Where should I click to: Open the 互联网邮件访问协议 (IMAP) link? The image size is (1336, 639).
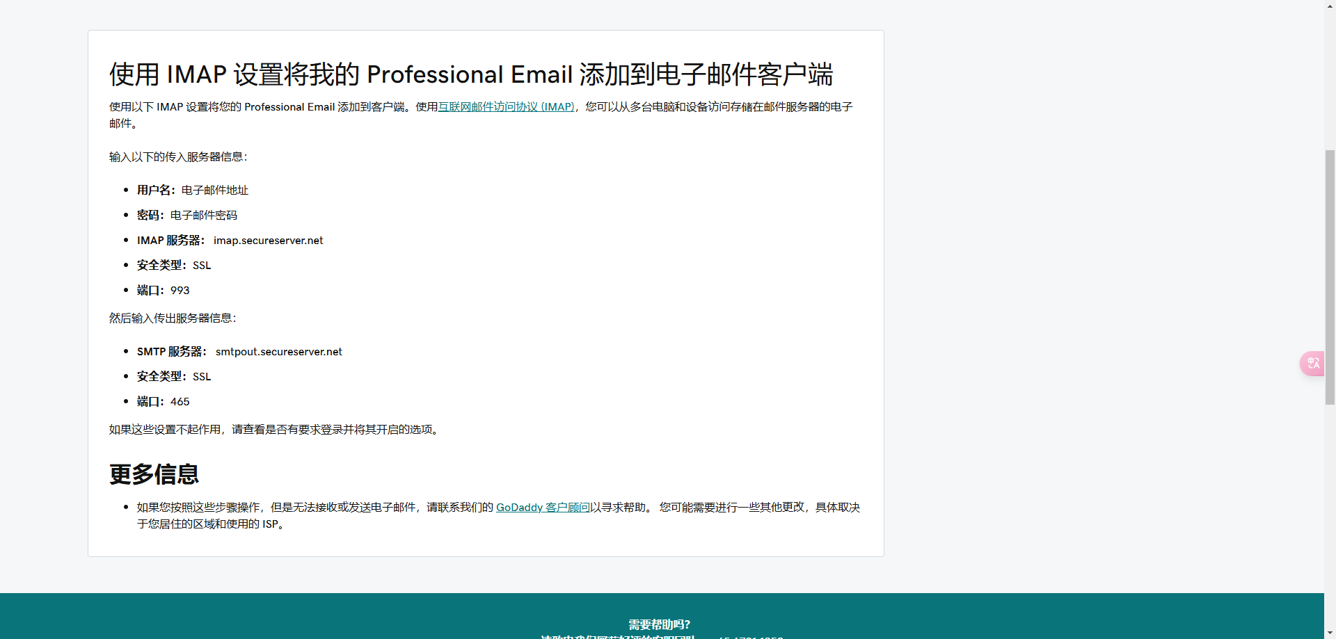point(506,107)
